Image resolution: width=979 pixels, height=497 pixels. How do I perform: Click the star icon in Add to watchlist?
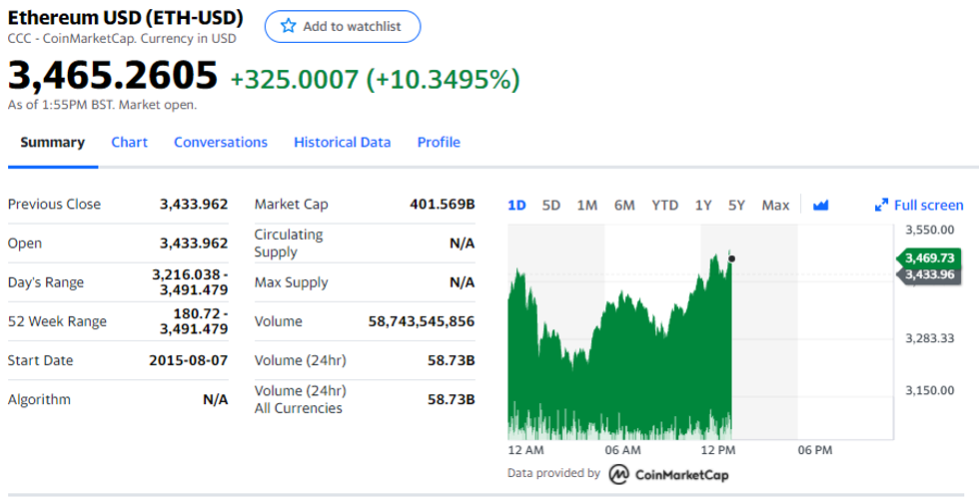[x=289, y=27]
